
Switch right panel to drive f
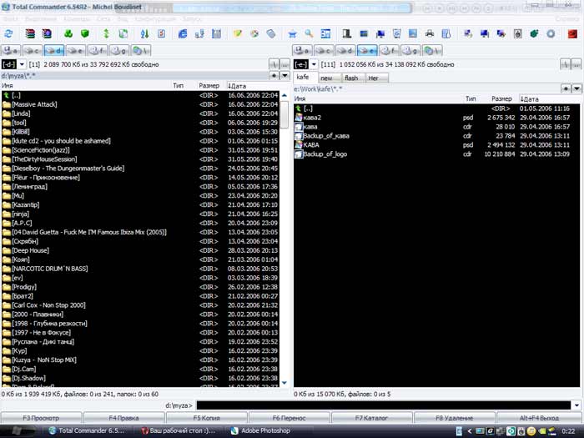[389, 50]
